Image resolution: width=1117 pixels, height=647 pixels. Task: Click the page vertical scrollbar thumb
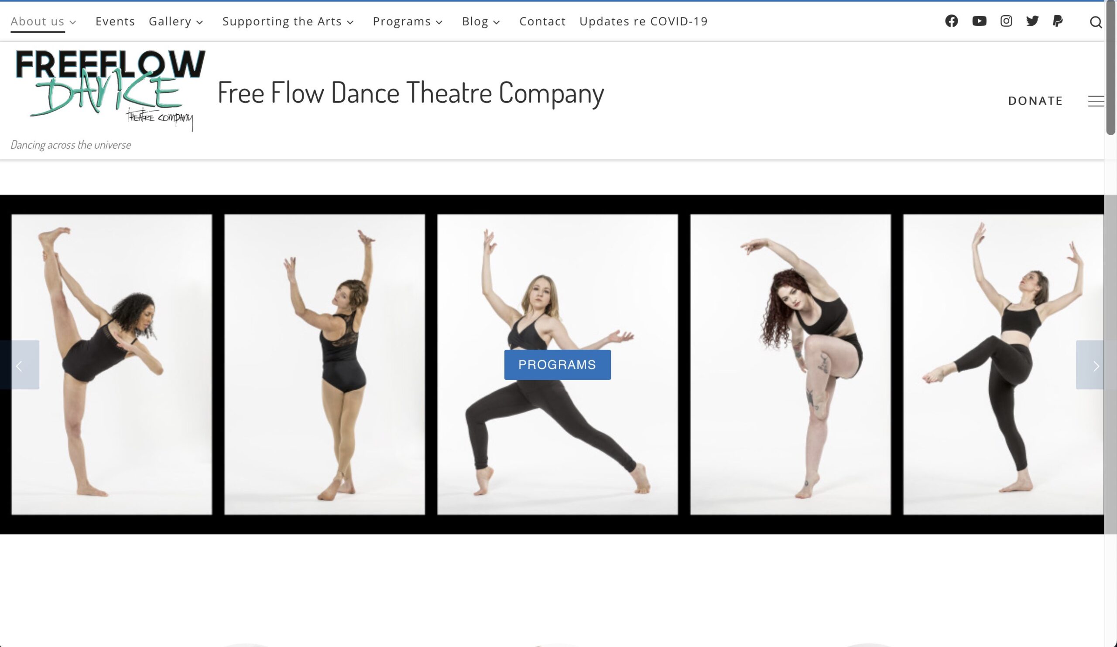(1110, 67)
